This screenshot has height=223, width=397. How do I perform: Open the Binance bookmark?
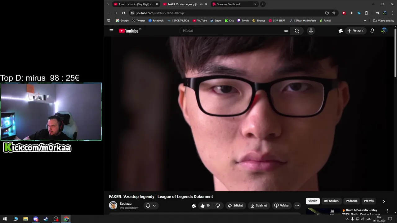click(259, 21)
